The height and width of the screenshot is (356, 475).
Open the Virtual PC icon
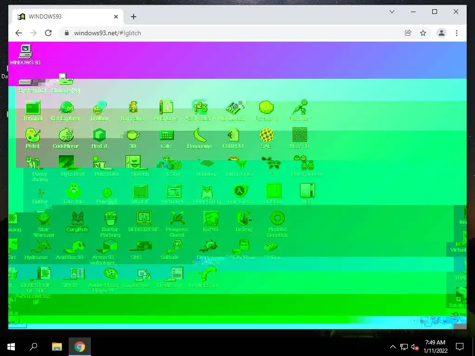click(x=173, y=191)
